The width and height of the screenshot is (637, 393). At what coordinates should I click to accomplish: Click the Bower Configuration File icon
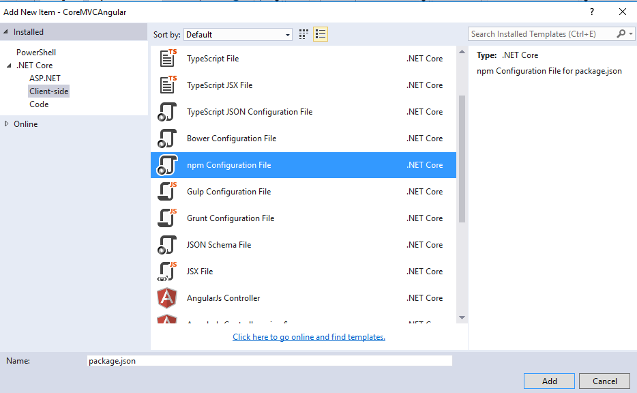167,139
